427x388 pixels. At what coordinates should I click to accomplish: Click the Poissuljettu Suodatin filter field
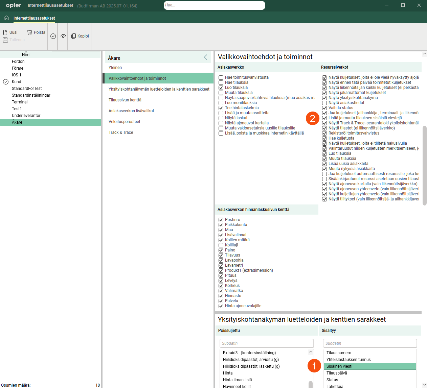[x=266, y=343]
